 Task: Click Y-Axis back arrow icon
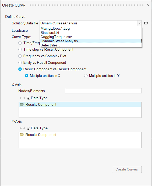[x=21, y=128]
